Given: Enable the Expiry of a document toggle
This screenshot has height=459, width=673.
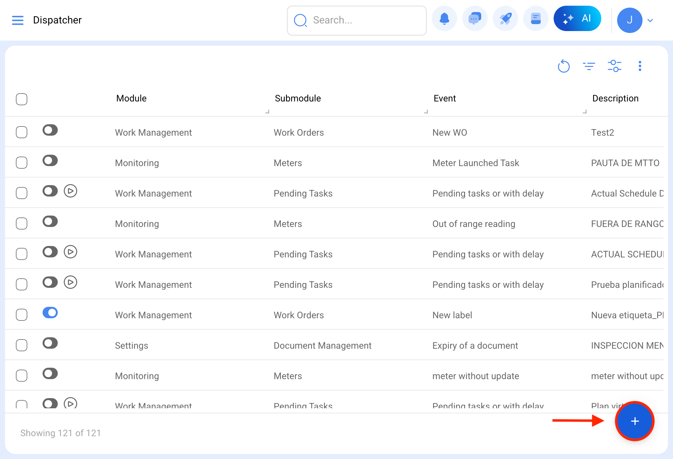Looking at the screenshot, I should tap(50, 343).
